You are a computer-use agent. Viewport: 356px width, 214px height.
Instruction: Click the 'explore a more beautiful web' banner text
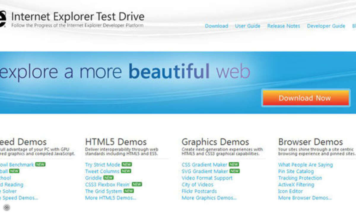[125, 72]
